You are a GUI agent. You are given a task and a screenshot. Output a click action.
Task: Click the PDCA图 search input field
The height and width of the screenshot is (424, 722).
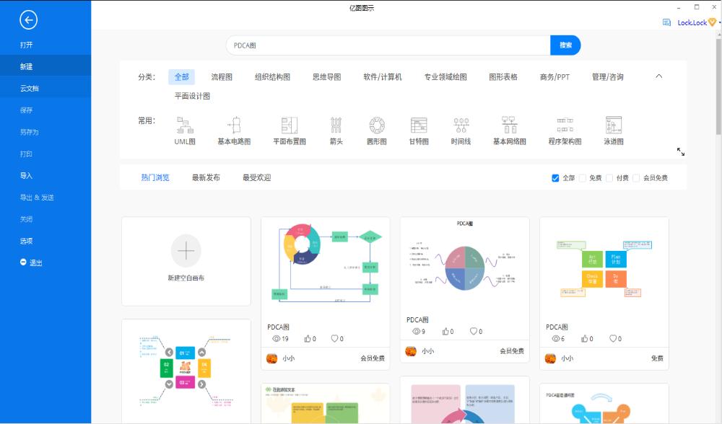pos(361,45)
